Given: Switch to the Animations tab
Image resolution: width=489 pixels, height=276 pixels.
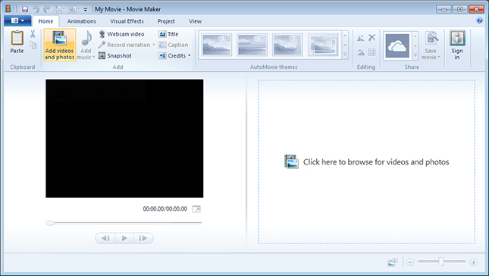Looking at the screenshot, I should tap(82, 21).
